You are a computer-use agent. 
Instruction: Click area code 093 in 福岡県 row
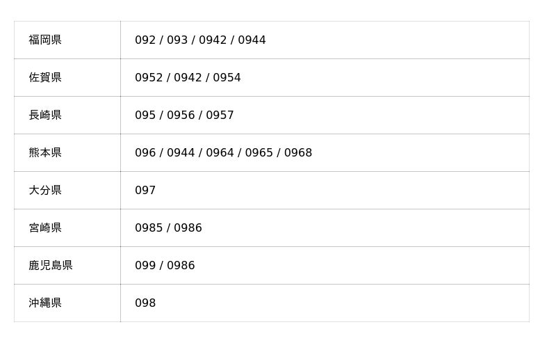(x=177, y=40)
